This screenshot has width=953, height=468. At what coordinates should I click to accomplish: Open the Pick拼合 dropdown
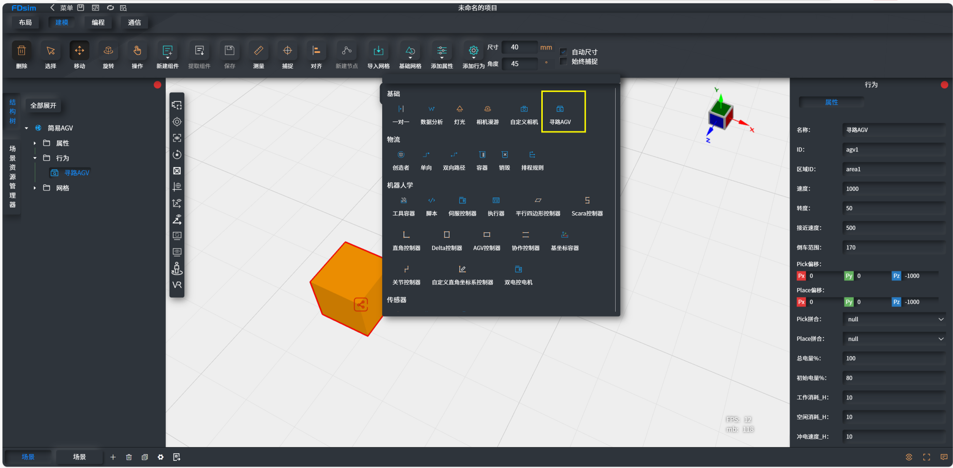[894, 319]
